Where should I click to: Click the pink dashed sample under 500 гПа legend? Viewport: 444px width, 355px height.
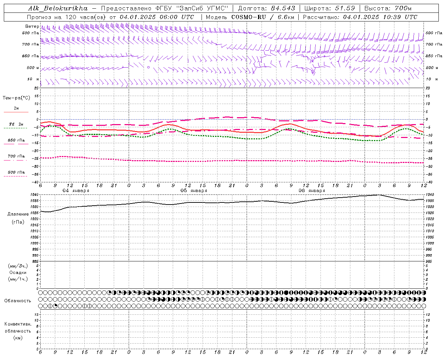tap(15, 176)
